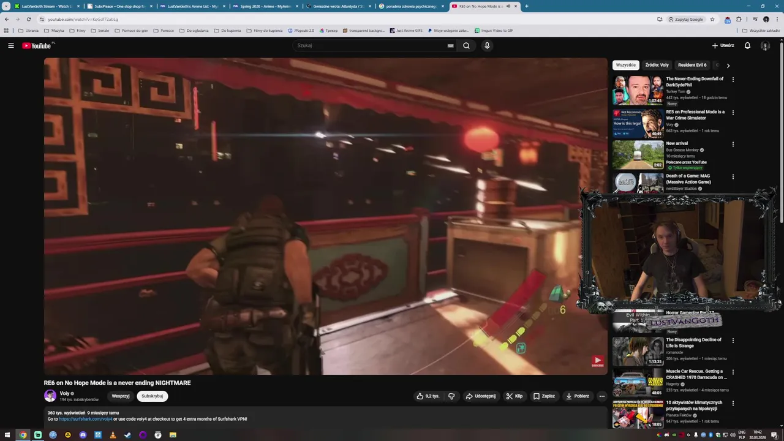
Task: Play The Never-Ending Downfall of DarkSydePhil thumbnail
Action: coord(638,90)
